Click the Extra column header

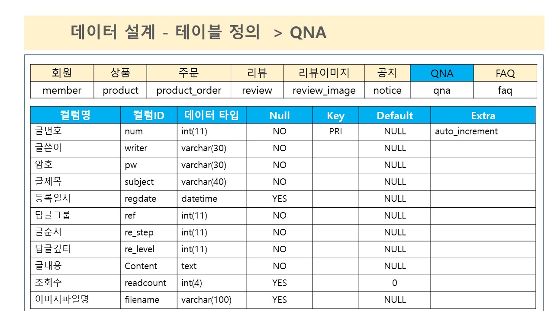tap(483, 115)
